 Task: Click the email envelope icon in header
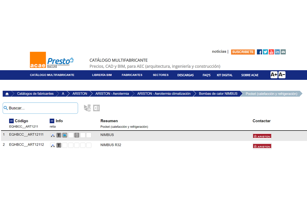(x=283, y=52)
